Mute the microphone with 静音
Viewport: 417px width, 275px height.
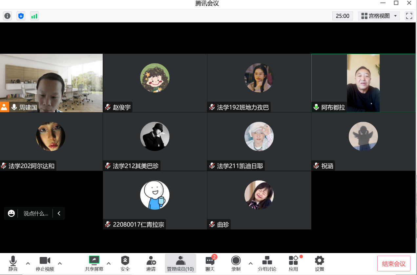(x=13, y=264)
